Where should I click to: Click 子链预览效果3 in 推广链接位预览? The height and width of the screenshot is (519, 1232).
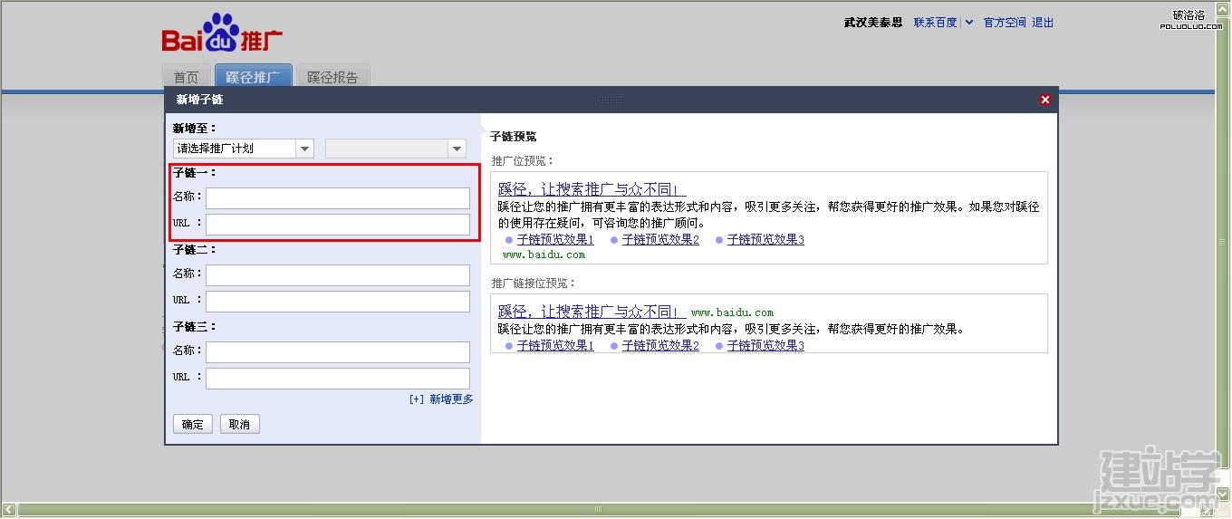point(765,346)
